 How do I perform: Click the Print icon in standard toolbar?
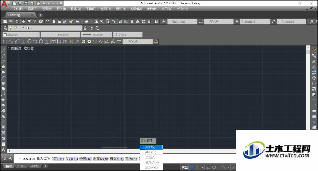point(24,22)
